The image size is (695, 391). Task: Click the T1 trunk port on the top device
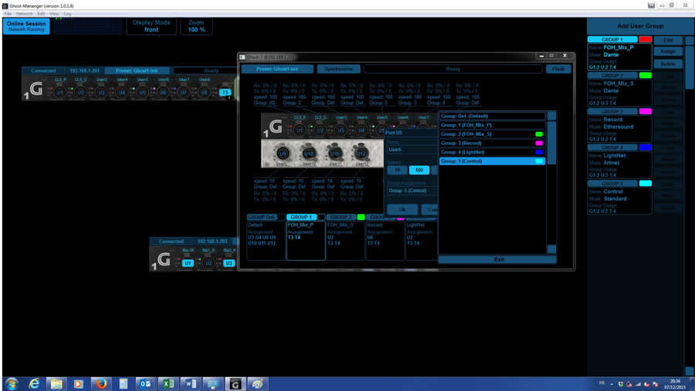(225, 93)
